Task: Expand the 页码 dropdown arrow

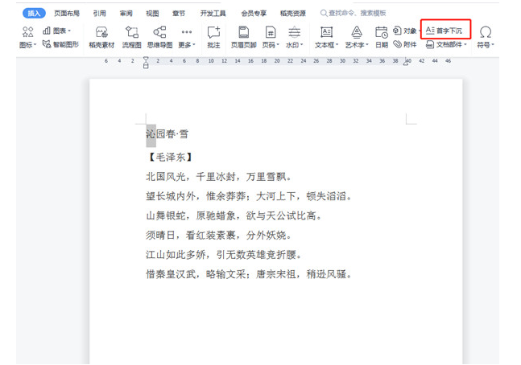Action: [278, 44]
